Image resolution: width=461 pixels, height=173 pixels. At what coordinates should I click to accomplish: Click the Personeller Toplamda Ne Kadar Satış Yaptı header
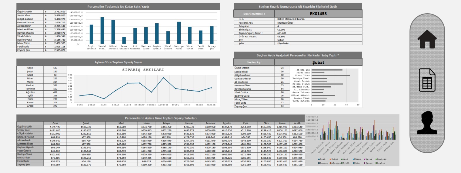[x=118, y=7]
